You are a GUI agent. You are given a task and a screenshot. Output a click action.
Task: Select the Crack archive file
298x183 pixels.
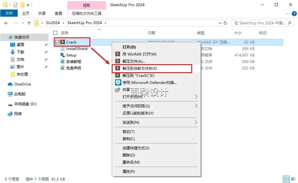coord(71,42)
